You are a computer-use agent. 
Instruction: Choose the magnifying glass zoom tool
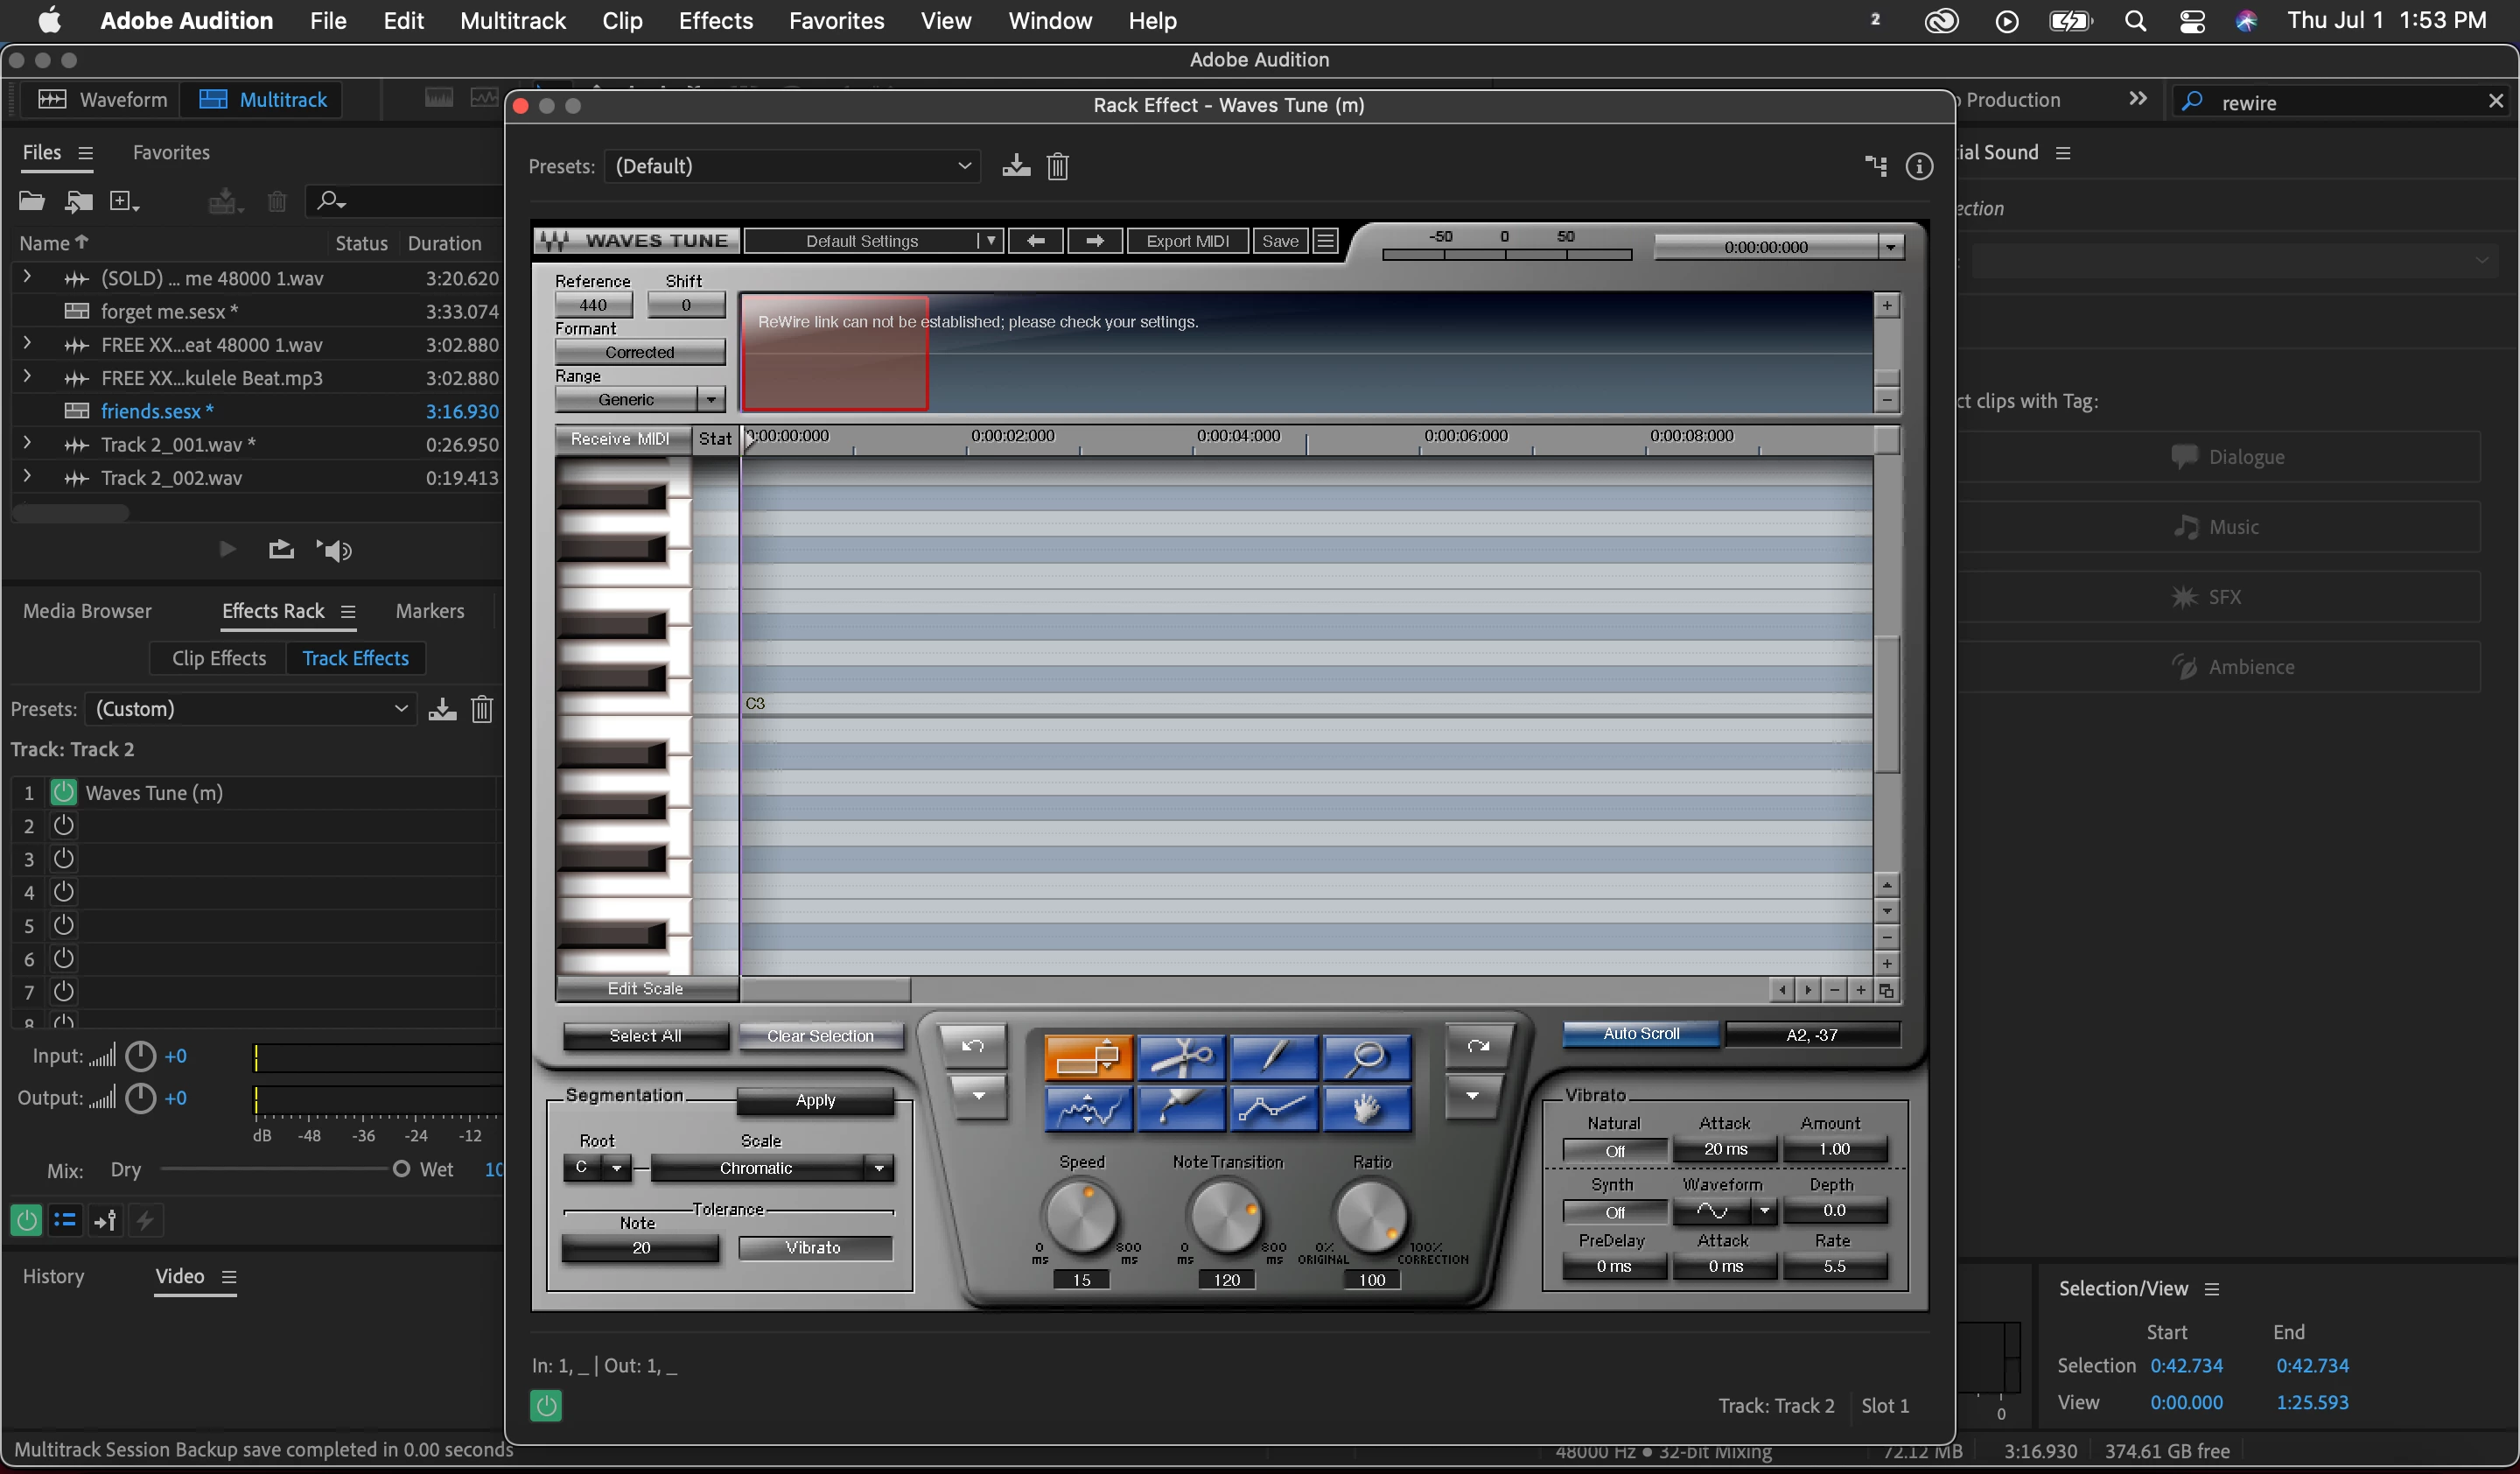tap(1366, 1057)
